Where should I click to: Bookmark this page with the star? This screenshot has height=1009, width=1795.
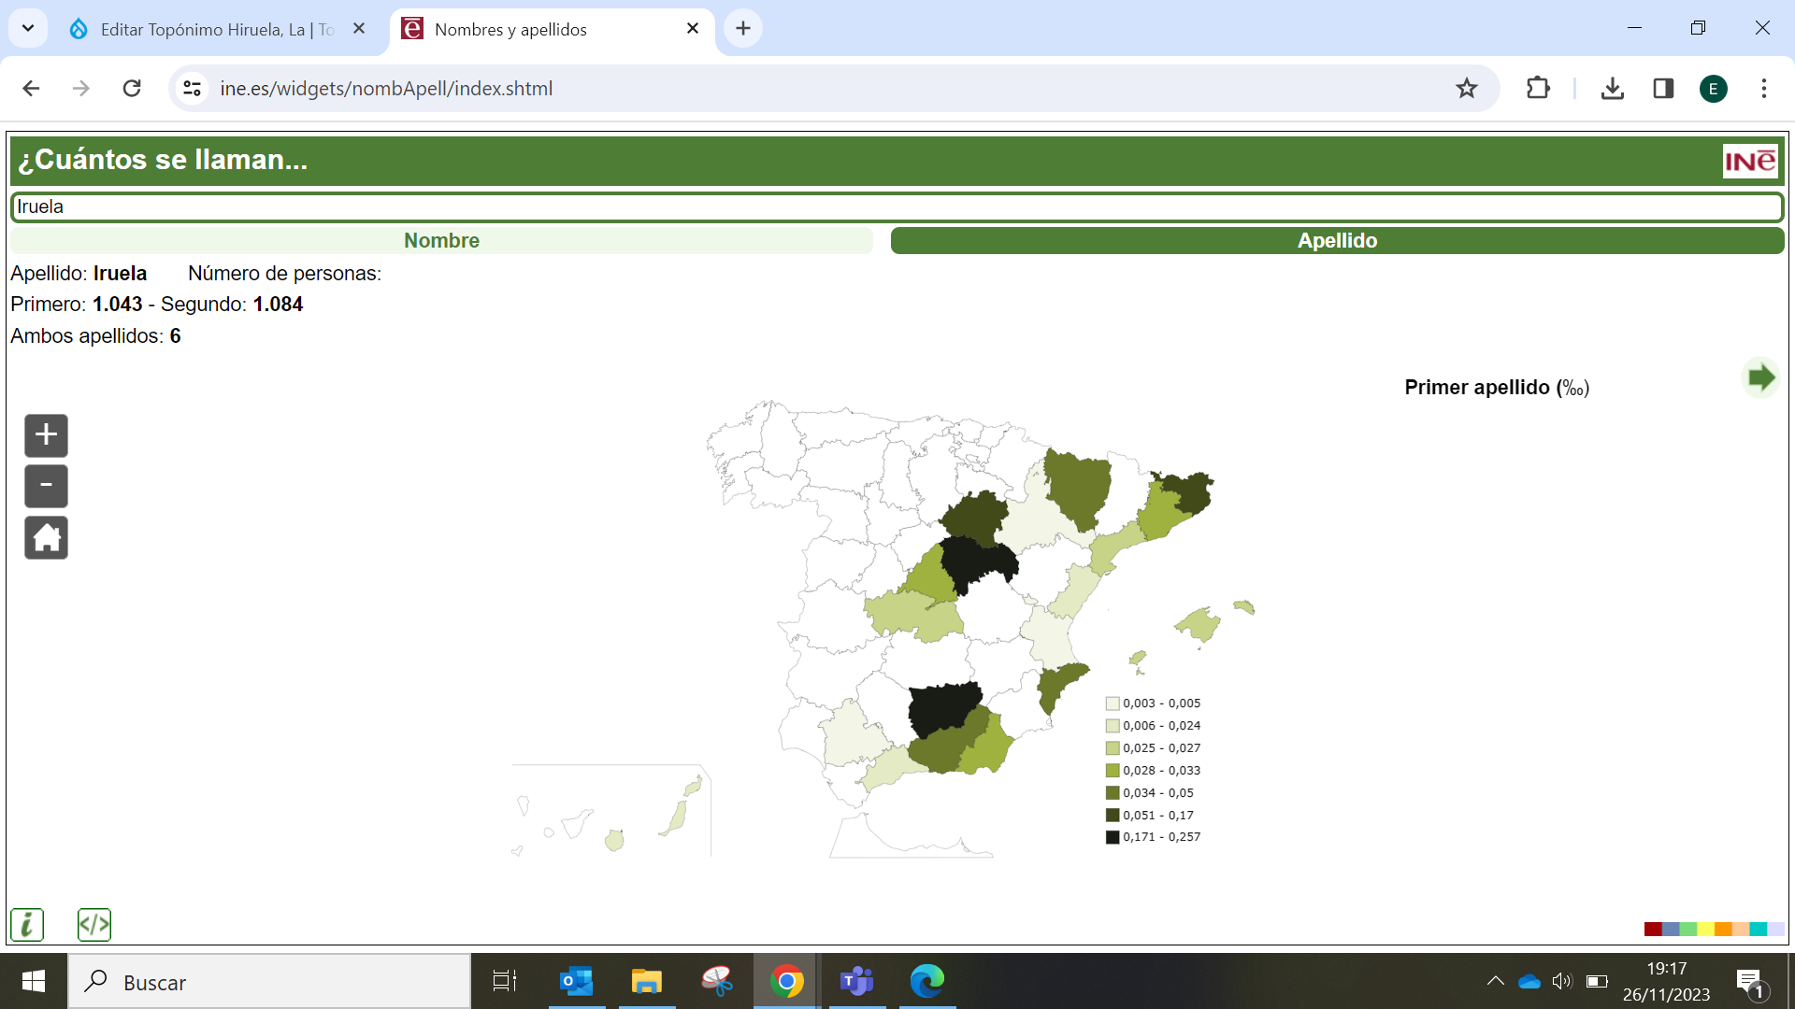pyautogui.click(x=1466, y=89)
